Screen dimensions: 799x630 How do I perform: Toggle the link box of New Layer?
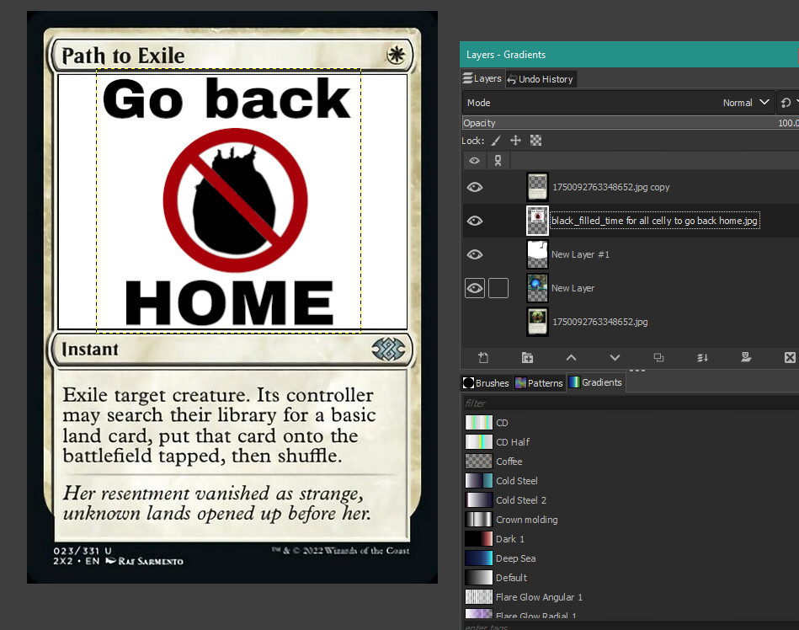pyautogui.click(x=498, y=288)
